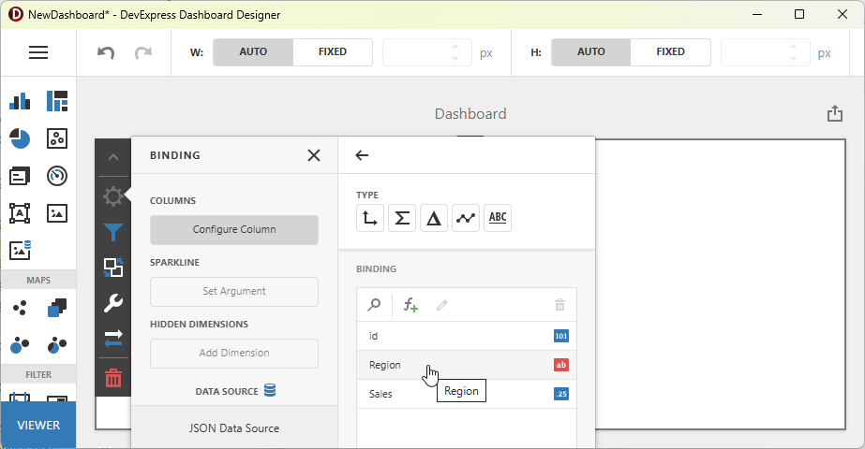Set width mode to FIXED
865x449 pixels.
click(x=333, y=51)
